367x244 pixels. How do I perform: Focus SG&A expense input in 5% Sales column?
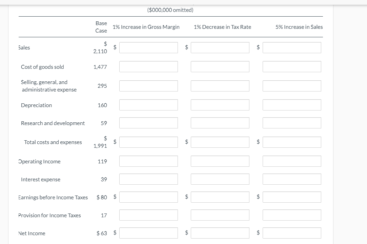click(292, 86)
